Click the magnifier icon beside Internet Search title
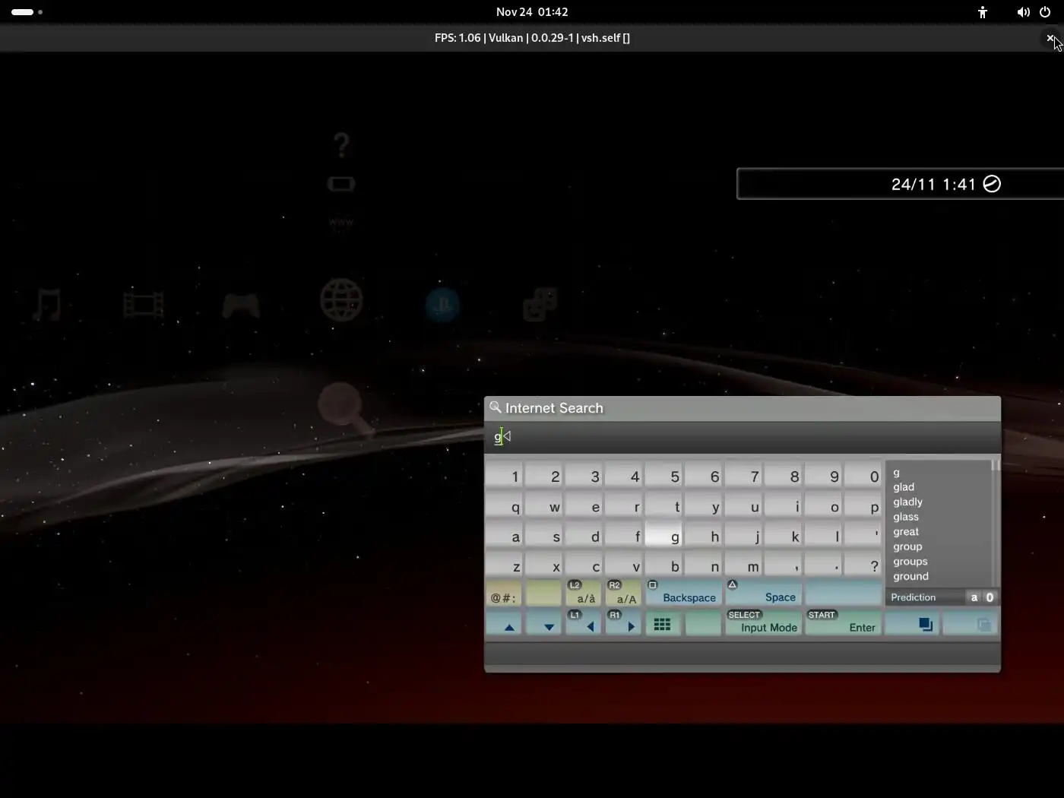This screenshot has height=798, width=1064. (x=495, y=407)
